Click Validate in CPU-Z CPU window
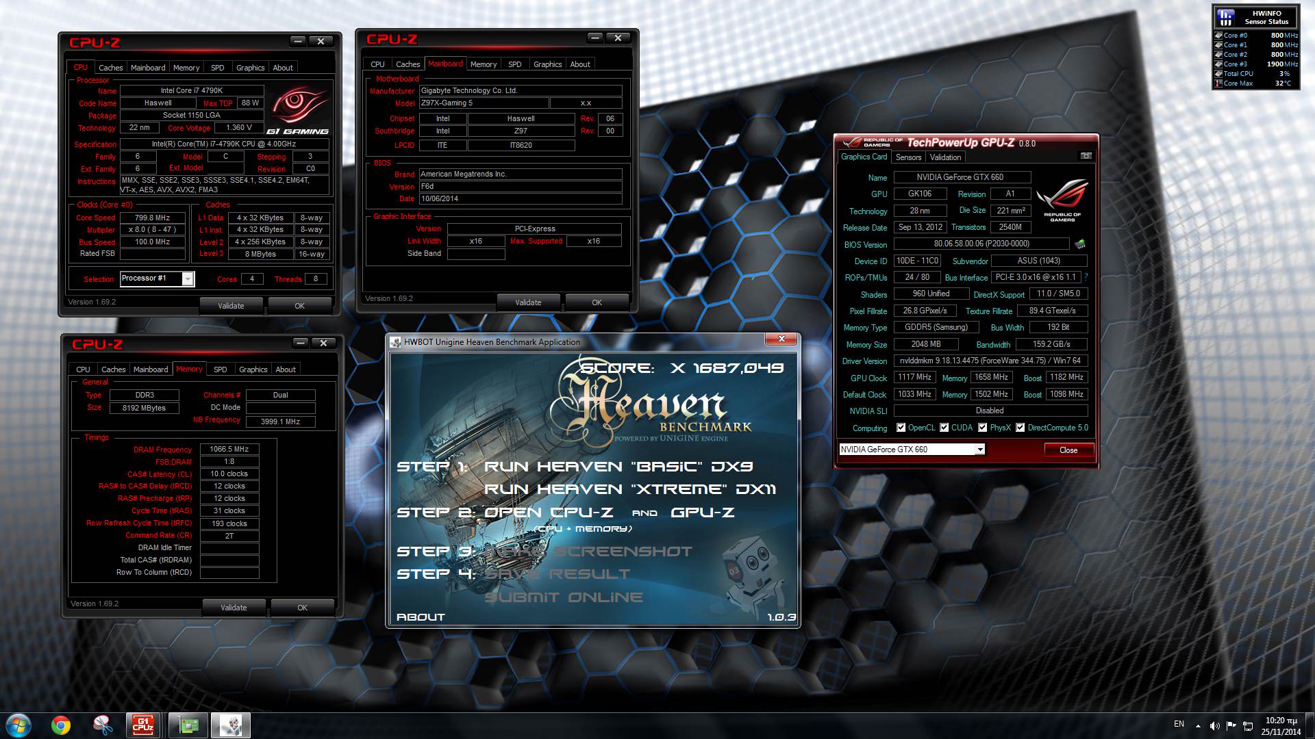Screen dimensions: 1315x739 (231, 306)
